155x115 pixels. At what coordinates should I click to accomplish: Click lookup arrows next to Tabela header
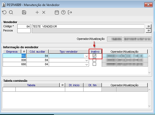click(62, 85)
